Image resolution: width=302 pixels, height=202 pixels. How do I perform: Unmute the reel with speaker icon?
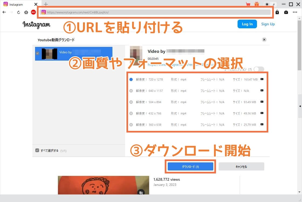[141, 192]
